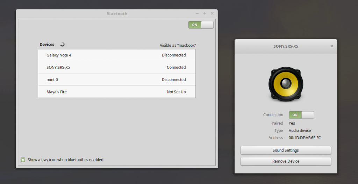This screenshot has width=358, height=184.
Task: Minimize the Bluetooth window
Action: tap(197, 14)
